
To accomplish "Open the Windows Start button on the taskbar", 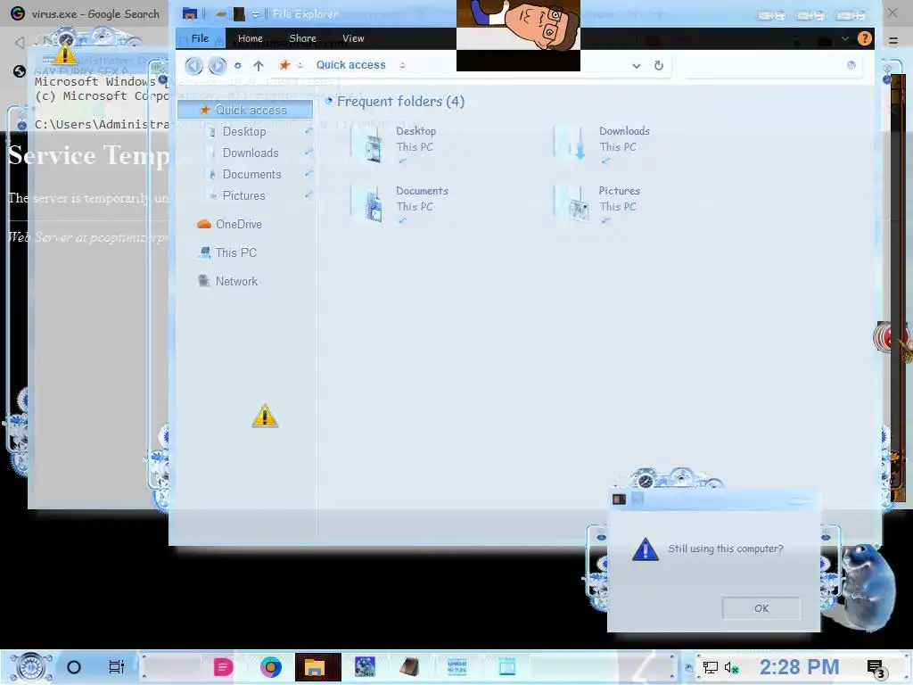I will tap(30, 667).
